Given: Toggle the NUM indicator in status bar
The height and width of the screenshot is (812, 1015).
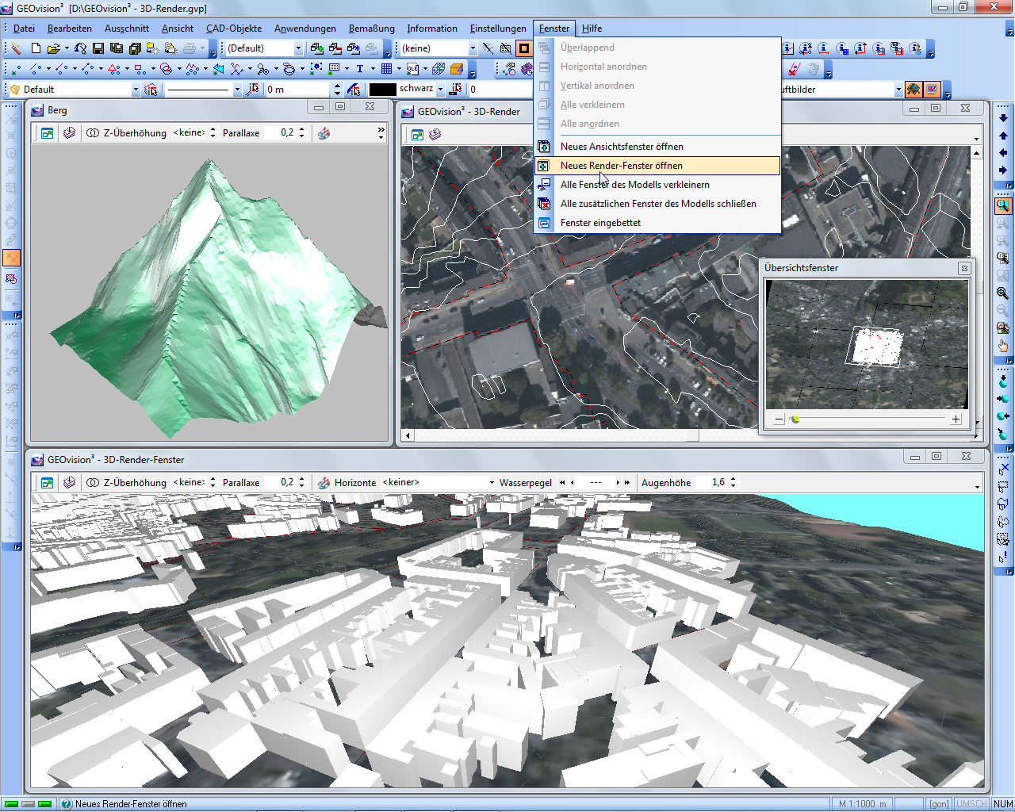Looking at the screenshot, I should click(x=1002, y=804).
